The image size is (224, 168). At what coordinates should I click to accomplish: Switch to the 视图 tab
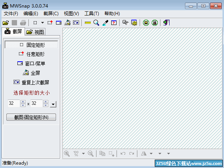point(35,32)
